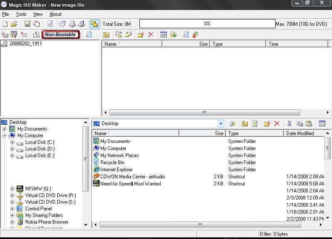This screenshot has width=332, height=239.
Task: Click the lower browser horizontal scrollbar thumb
Action: pyautogui.click(x=200, y=224)
